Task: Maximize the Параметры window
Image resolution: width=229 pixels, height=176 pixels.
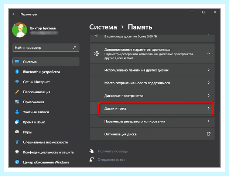Action: click(204, 12)
